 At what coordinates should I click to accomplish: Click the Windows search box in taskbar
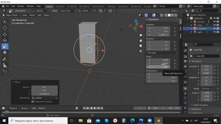click(x=38, y=121)
